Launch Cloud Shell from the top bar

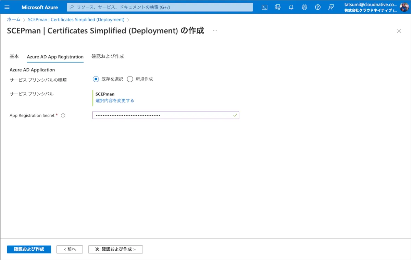point(264,7)
